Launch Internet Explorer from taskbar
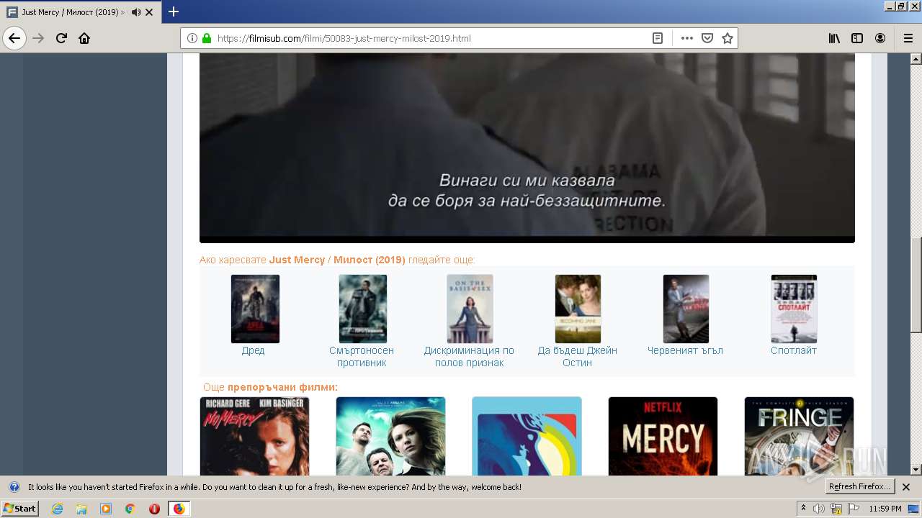This screenshot has height=518, width=922. [x=57, y=509]
